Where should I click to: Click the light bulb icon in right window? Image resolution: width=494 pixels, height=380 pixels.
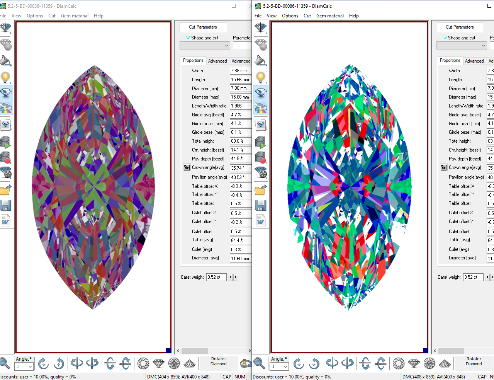[x=261, y=77]
